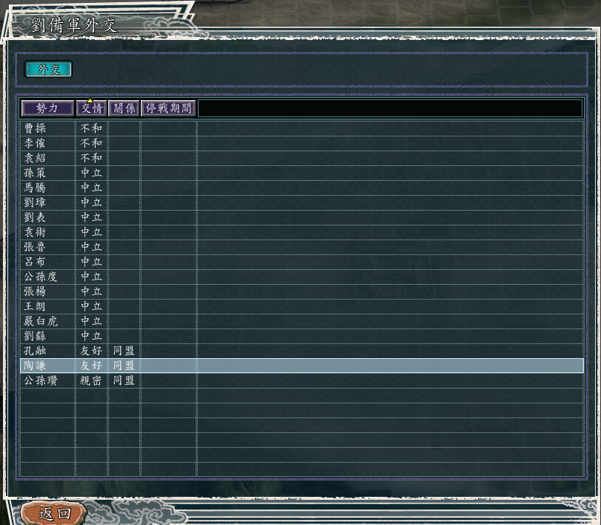Select the 呂布 faction row
The width and height of the screenshot is (601, 525).
coord(302,262)
